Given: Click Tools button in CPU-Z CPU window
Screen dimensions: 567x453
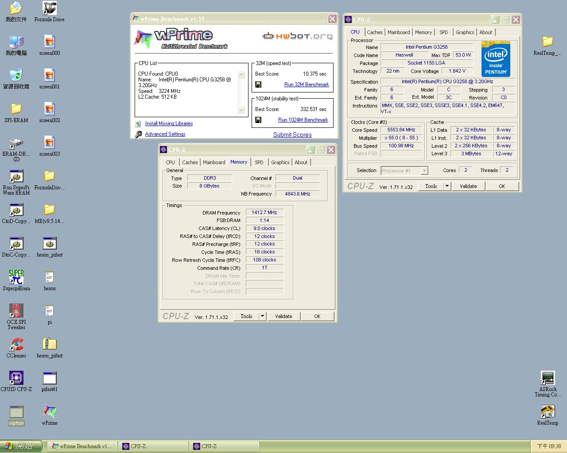Looking at the screenshot, I should (x=431, y=186).
